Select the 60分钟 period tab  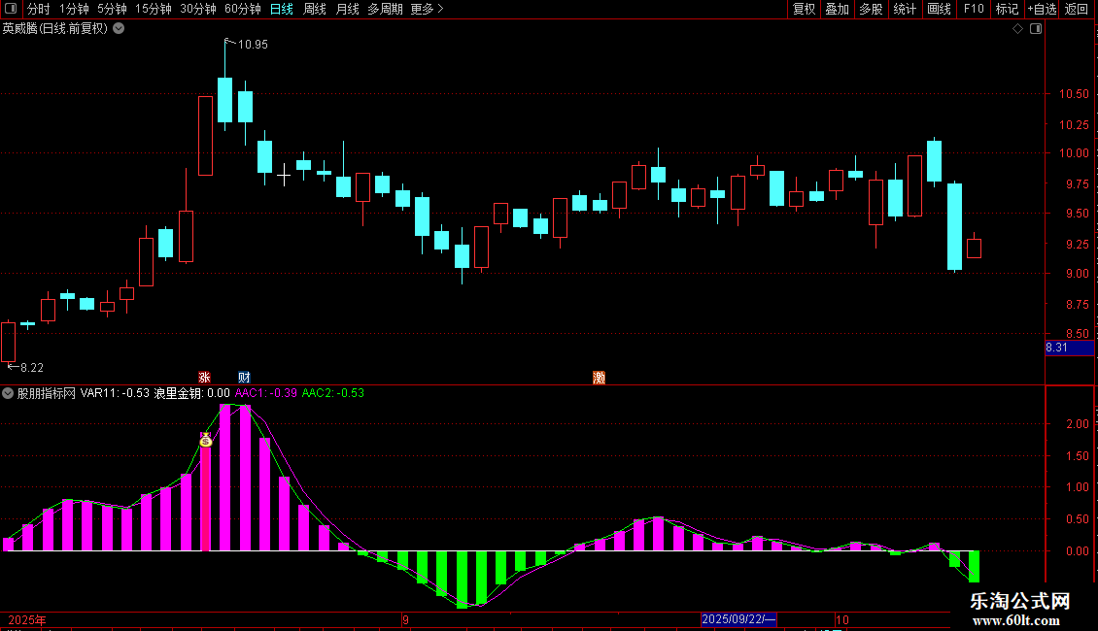click(243, 9)
